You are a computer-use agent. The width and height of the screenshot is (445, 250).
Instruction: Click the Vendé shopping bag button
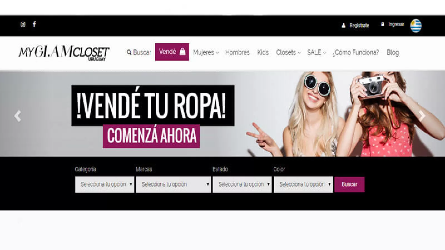172,52
